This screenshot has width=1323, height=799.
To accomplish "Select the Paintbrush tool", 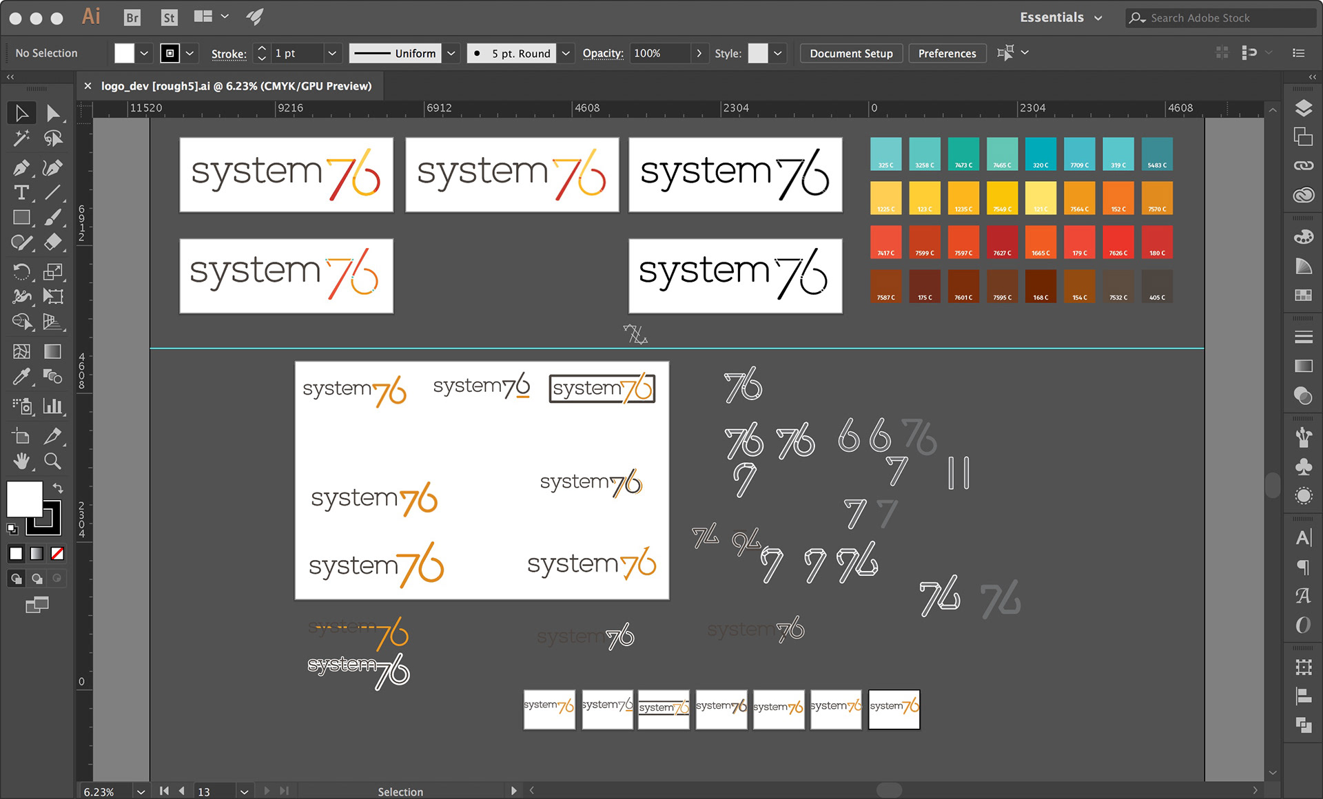I will [52, 218].
